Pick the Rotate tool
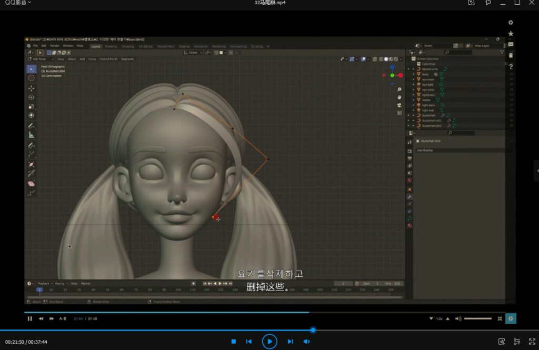539x350 pixels. coord(31,97)
